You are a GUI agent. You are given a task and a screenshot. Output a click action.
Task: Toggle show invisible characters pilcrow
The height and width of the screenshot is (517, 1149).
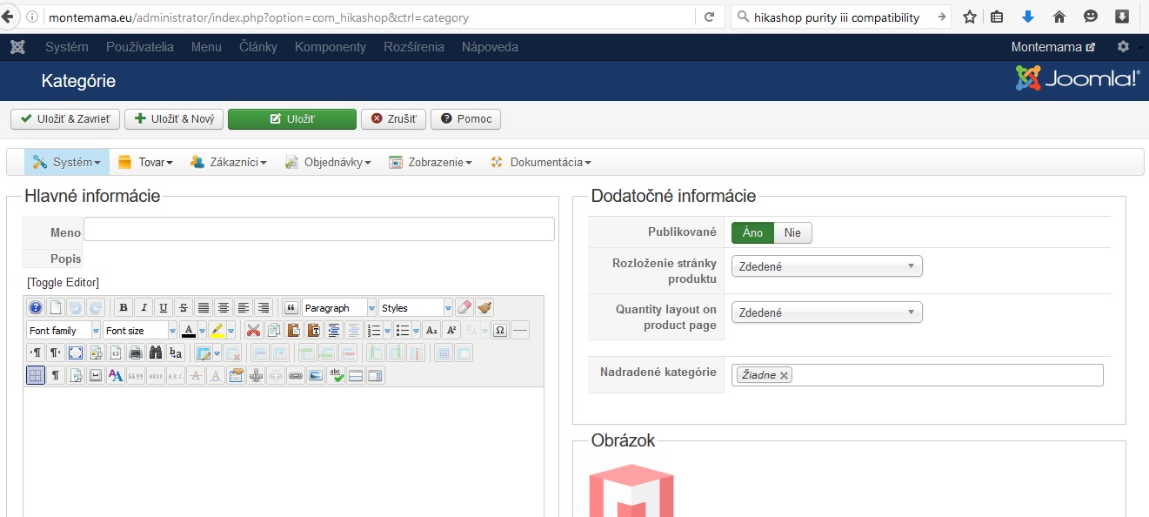pyautogui.click(x=56, y=376)
